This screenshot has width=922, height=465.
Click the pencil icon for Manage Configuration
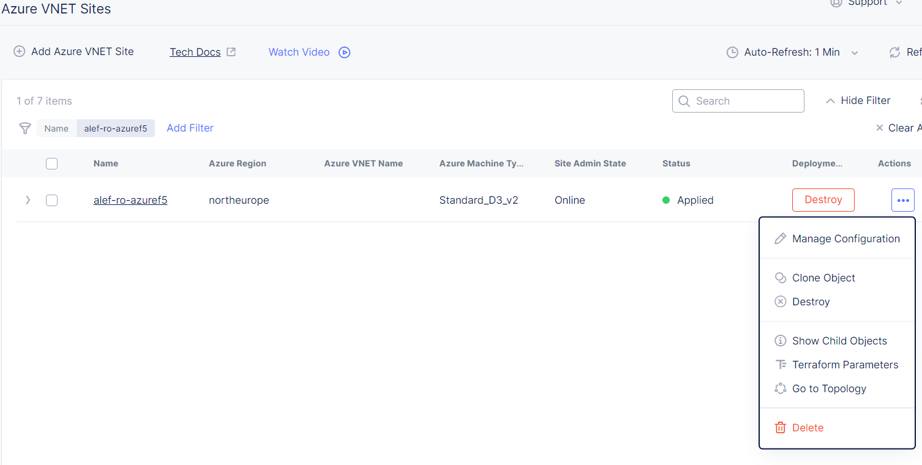780,239
